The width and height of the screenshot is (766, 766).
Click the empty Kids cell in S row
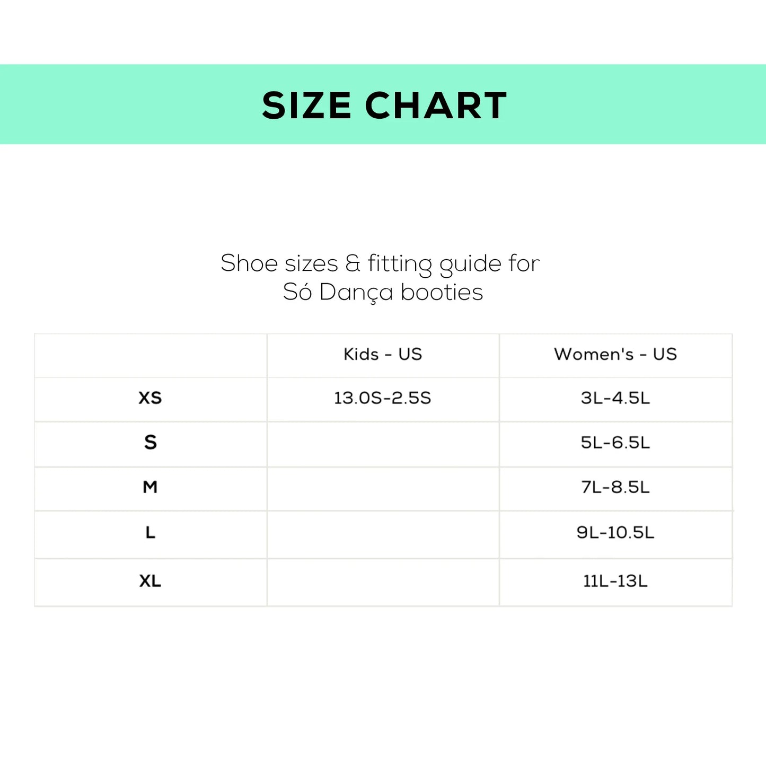pos(383,444)
